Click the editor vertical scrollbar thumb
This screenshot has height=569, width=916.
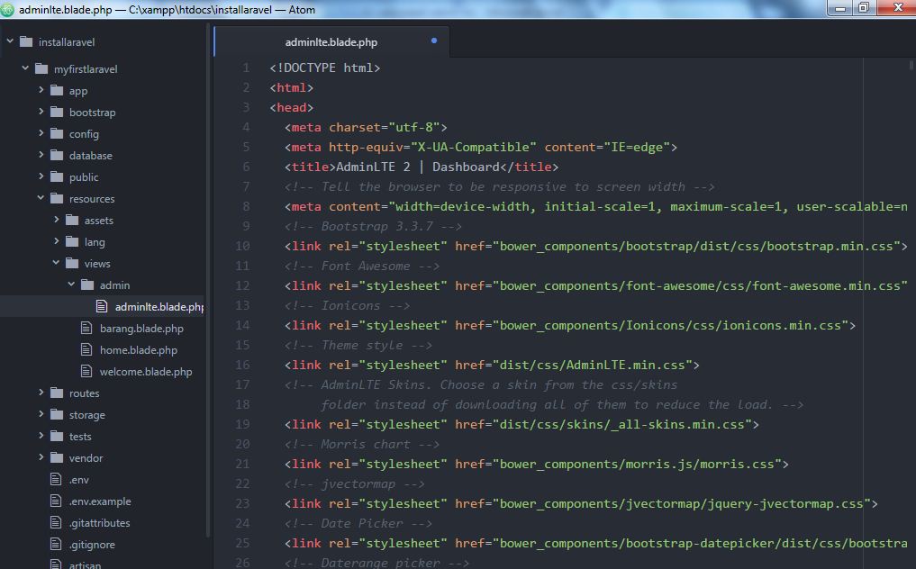point(911,64)
